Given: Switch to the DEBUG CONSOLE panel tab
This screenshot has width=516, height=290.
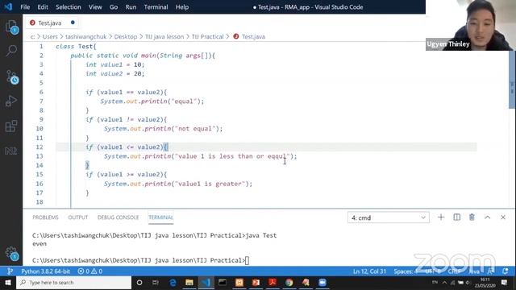Looking at the screenshot, I should 119,217.
